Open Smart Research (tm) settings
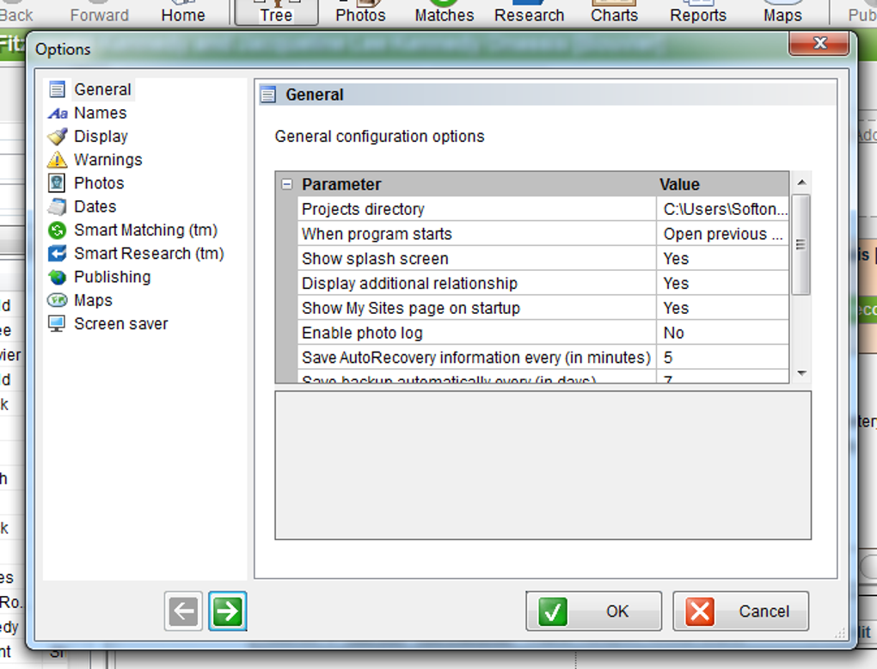The width and height of the screenshot is (877, 669). click(x=150, y=254)
